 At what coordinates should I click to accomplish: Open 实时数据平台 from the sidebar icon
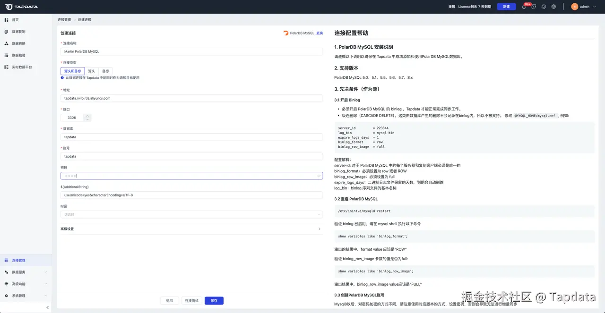tap(6, 67)
